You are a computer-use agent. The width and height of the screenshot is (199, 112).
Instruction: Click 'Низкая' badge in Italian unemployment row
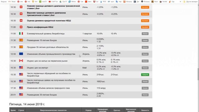(x=145, y=34)
